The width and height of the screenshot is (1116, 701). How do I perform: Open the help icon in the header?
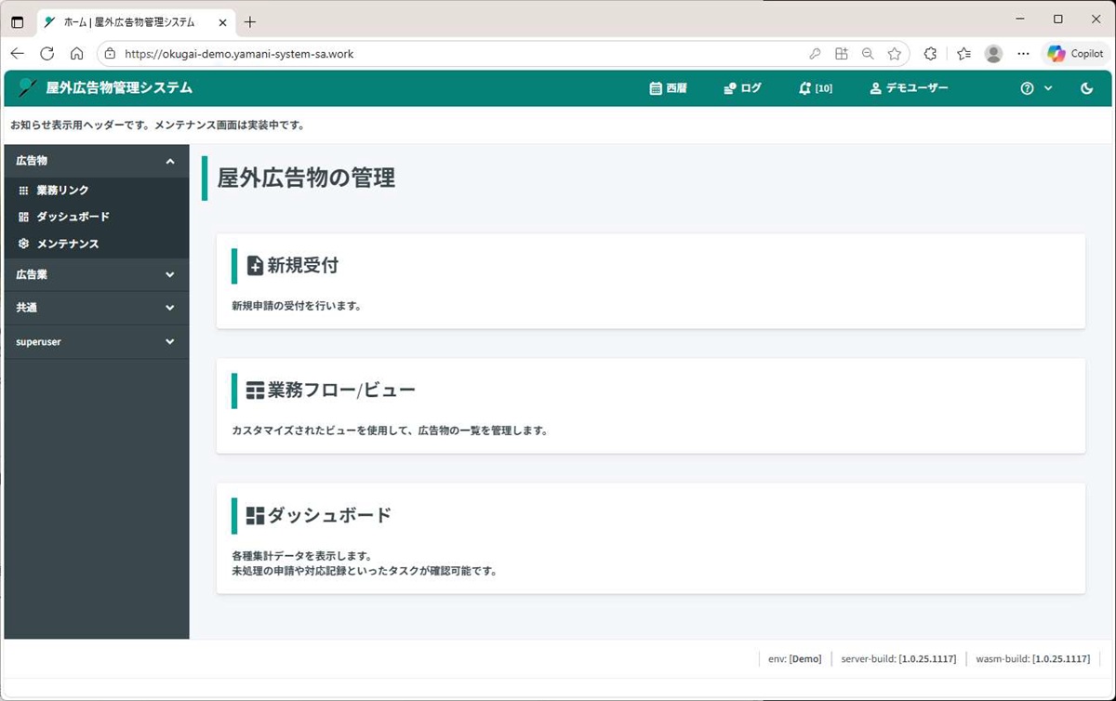1026,88
